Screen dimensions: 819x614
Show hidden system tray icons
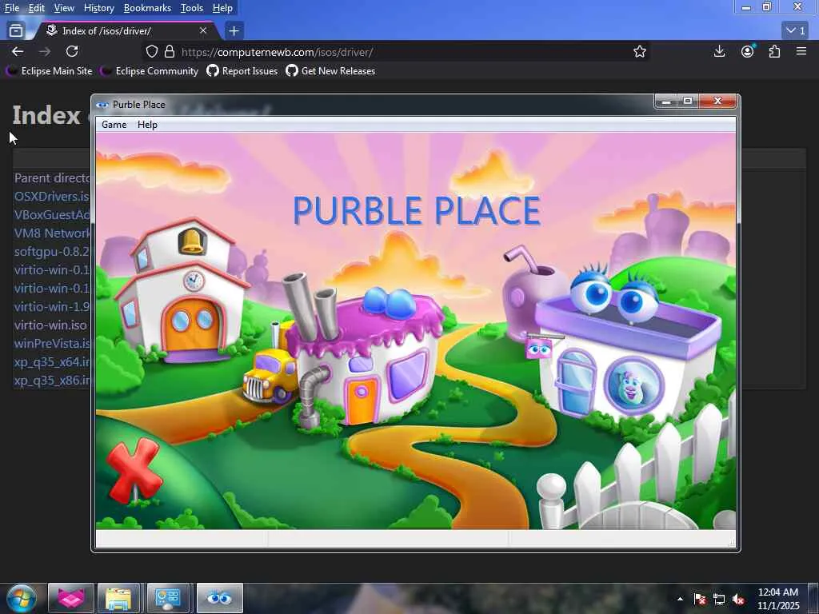click(x=680, y=599)
